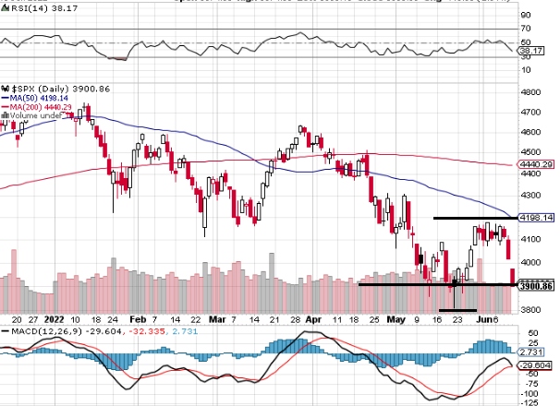Image resolution: width=560 pixels, height=406 pixels.
Task: Click the $SPX (Daily) 3900.86 title
Action: pyautogui.click(x=61, y=89)
